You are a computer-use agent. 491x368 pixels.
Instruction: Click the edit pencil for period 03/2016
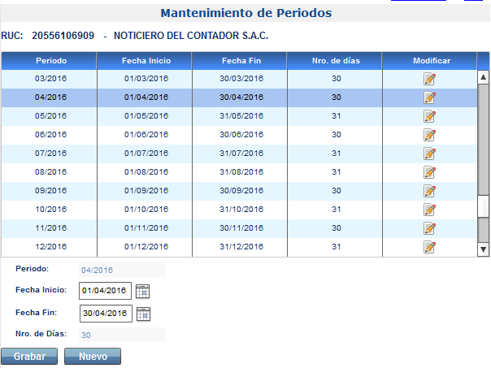pos(429,79)
